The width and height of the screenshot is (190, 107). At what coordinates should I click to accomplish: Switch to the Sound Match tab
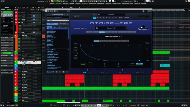click(x=63, y=24)
